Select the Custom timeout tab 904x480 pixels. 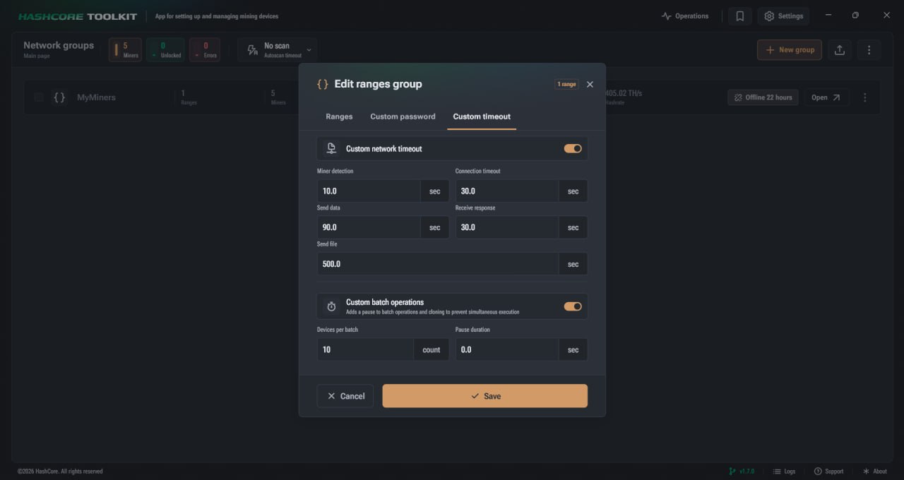(x=482, y=116)
